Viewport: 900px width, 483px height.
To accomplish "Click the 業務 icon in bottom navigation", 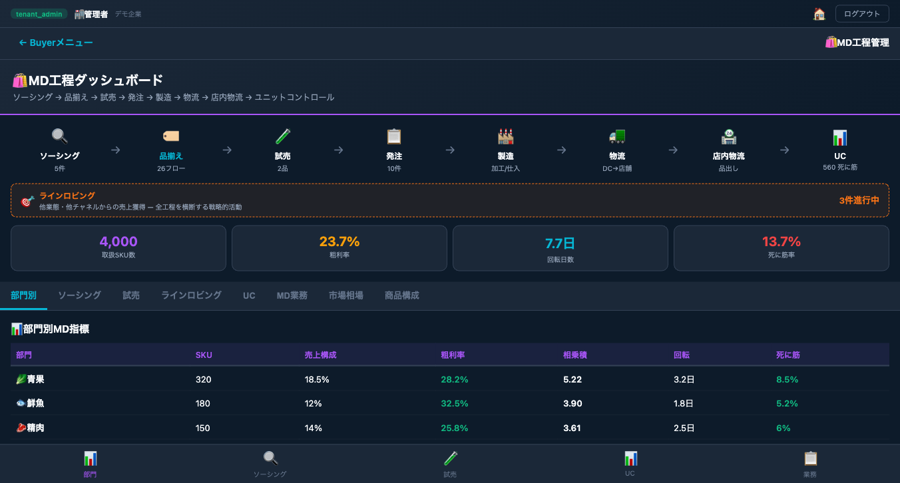I will click(x=810, y=464).
